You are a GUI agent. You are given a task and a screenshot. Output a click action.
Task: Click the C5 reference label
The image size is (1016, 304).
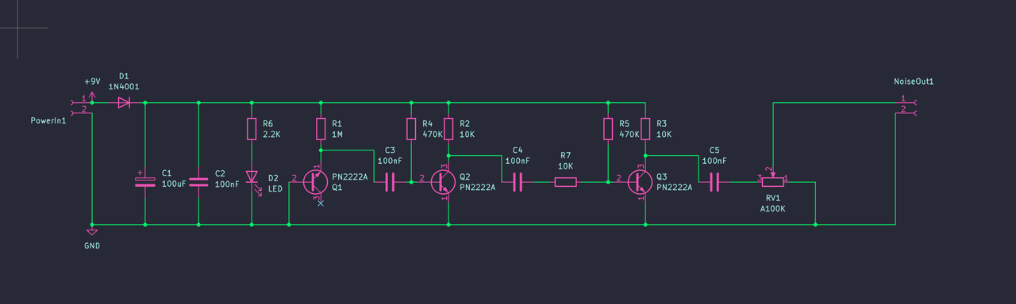tap(714, 150)
